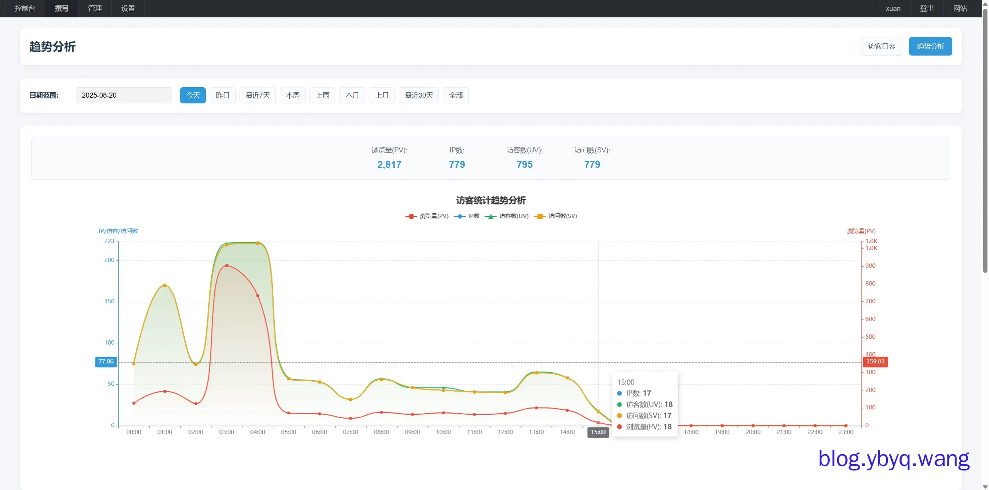Open the 管理 menu
989x490 pixels.
pos(95,8)
